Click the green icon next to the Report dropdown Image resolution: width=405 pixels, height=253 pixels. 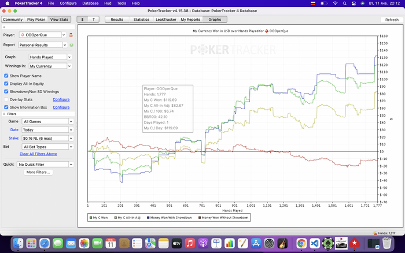(72, 45)
